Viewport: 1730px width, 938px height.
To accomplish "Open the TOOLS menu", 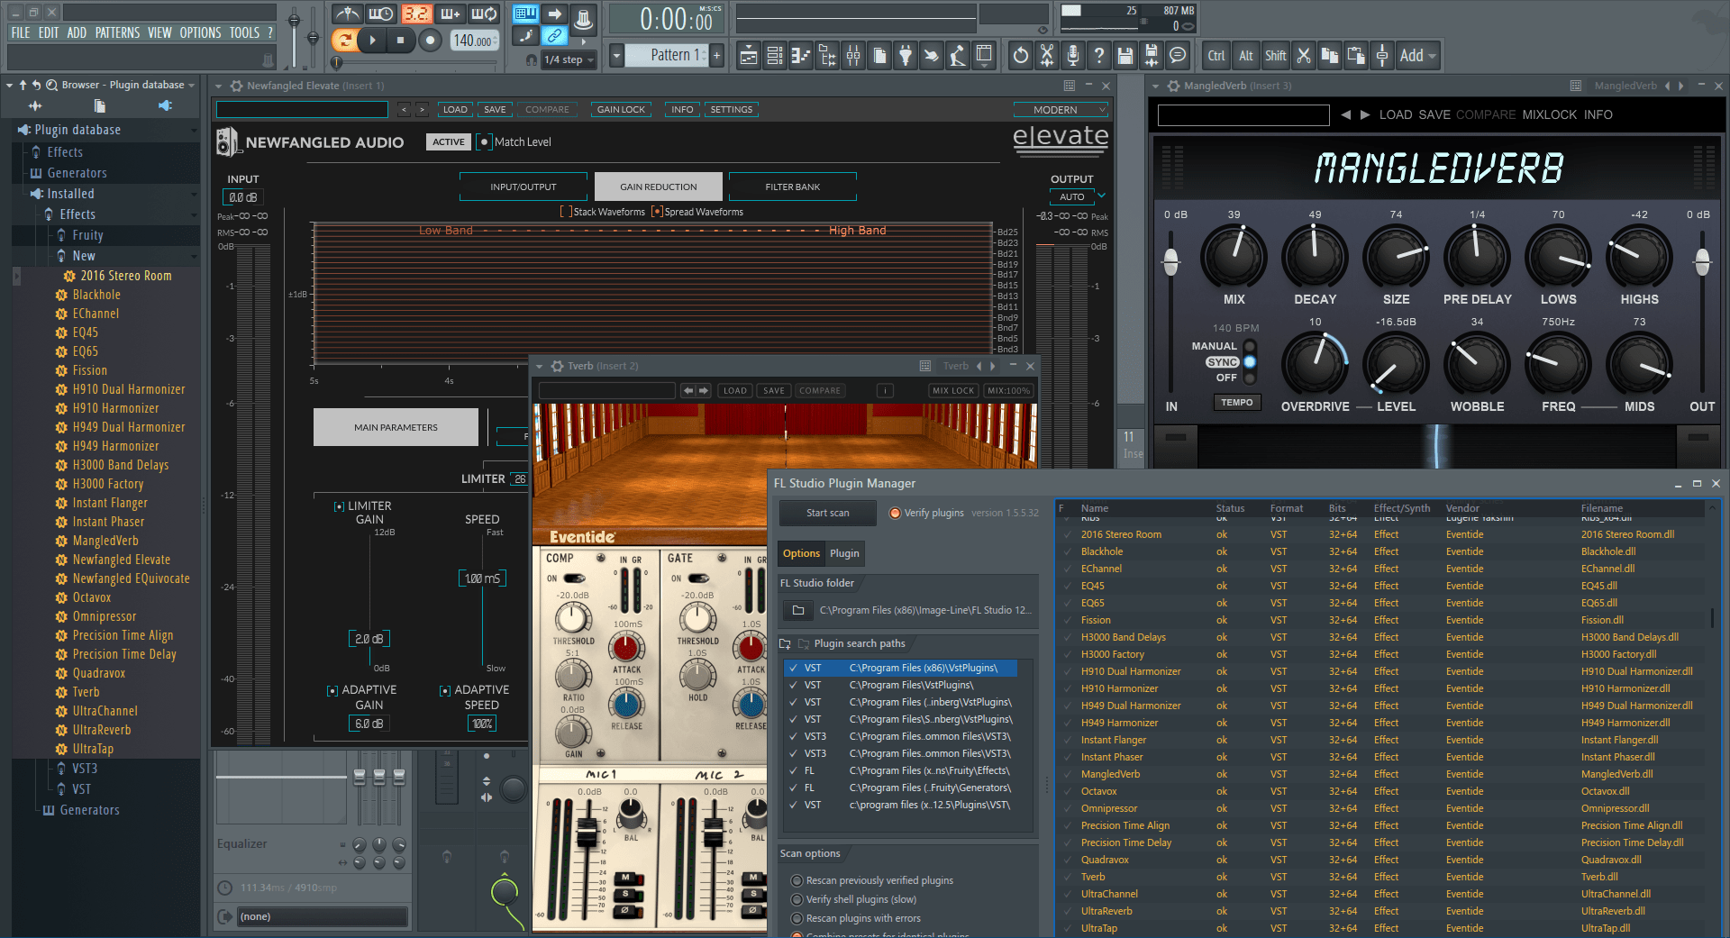I will tap(244, 32).
